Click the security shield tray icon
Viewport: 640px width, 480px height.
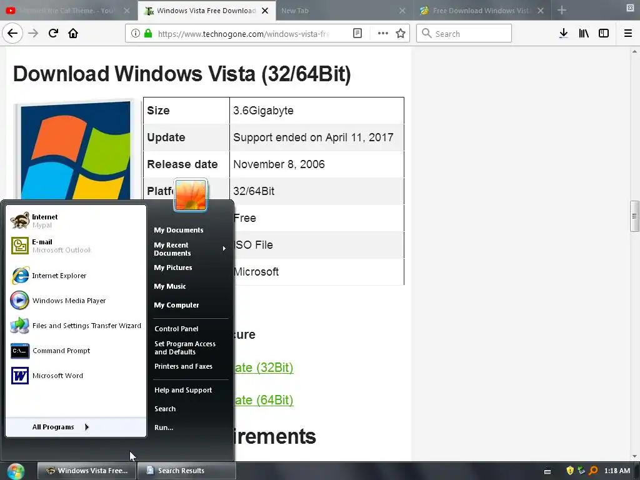[570, 471]
